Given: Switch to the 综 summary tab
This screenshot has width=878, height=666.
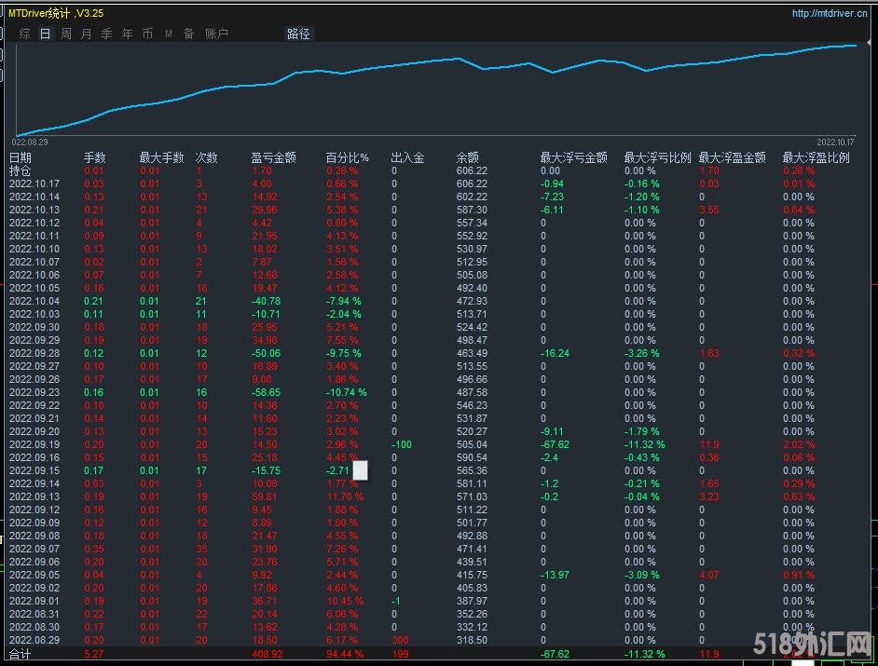Looking at the screenshot, I should coord(24,34).
